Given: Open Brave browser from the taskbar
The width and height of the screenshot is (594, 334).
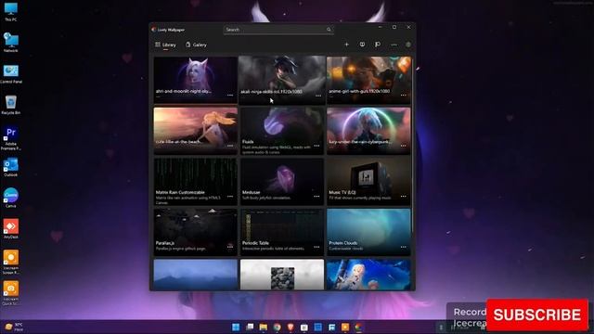Looking at the screenshot, I should click(x=291, y=327).
